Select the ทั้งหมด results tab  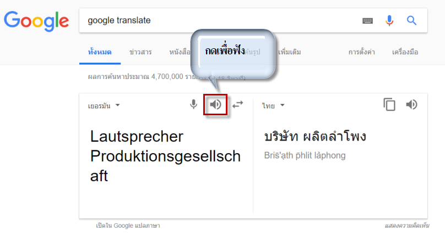pyautogui.click(x=100, y=52)
